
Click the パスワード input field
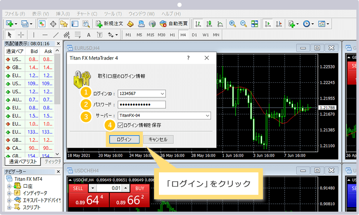tap(141, 105)
